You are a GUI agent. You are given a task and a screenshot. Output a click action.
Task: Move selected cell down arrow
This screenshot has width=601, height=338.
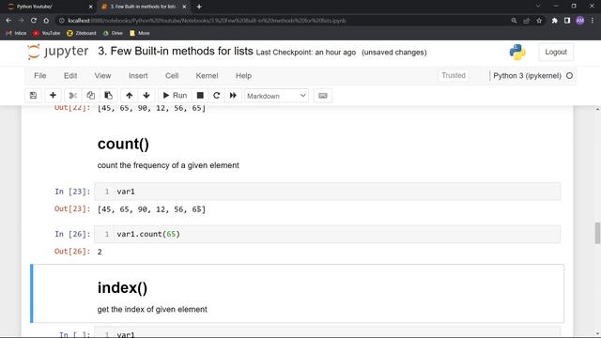click(x=146, y=96)
